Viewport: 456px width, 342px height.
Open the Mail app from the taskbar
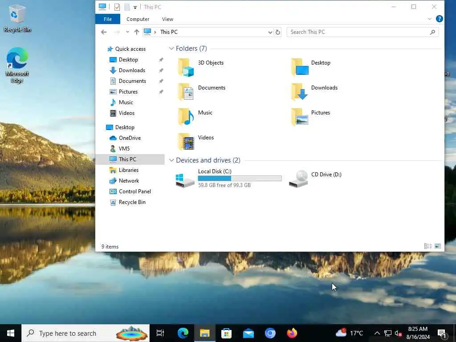248,333
